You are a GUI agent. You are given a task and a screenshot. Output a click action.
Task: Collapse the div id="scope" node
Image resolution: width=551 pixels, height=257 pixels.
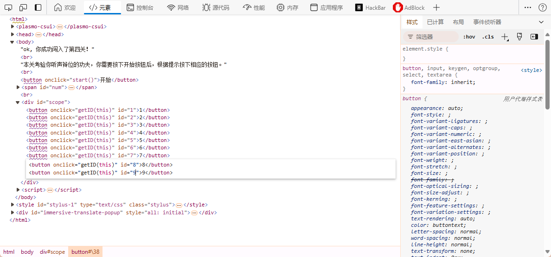(x=18, y=102)
